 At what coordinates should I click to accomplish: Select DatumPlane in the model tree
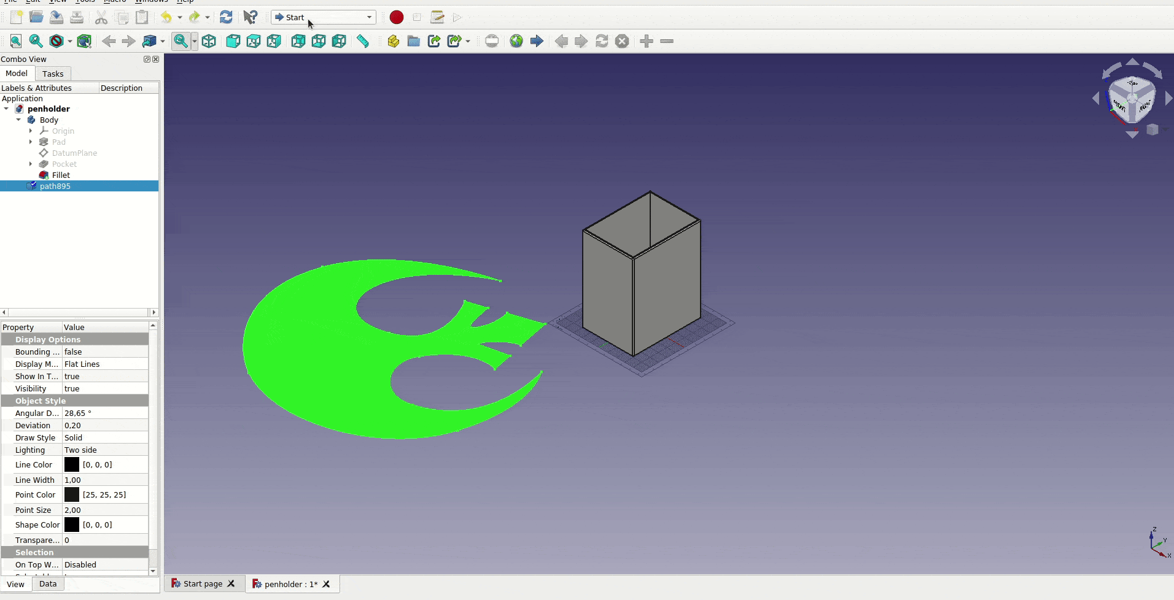74,153
